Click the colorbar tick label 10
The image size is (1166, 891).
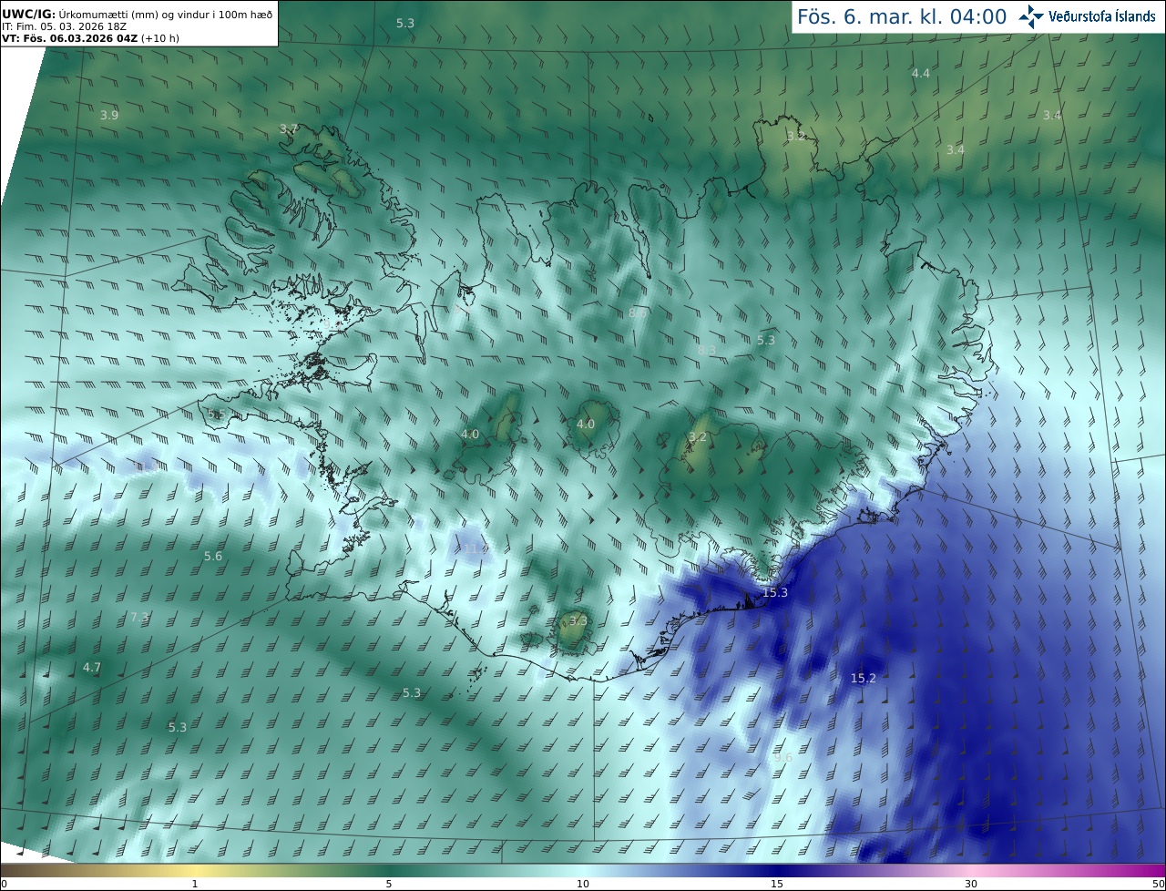(x=583, y=884)
